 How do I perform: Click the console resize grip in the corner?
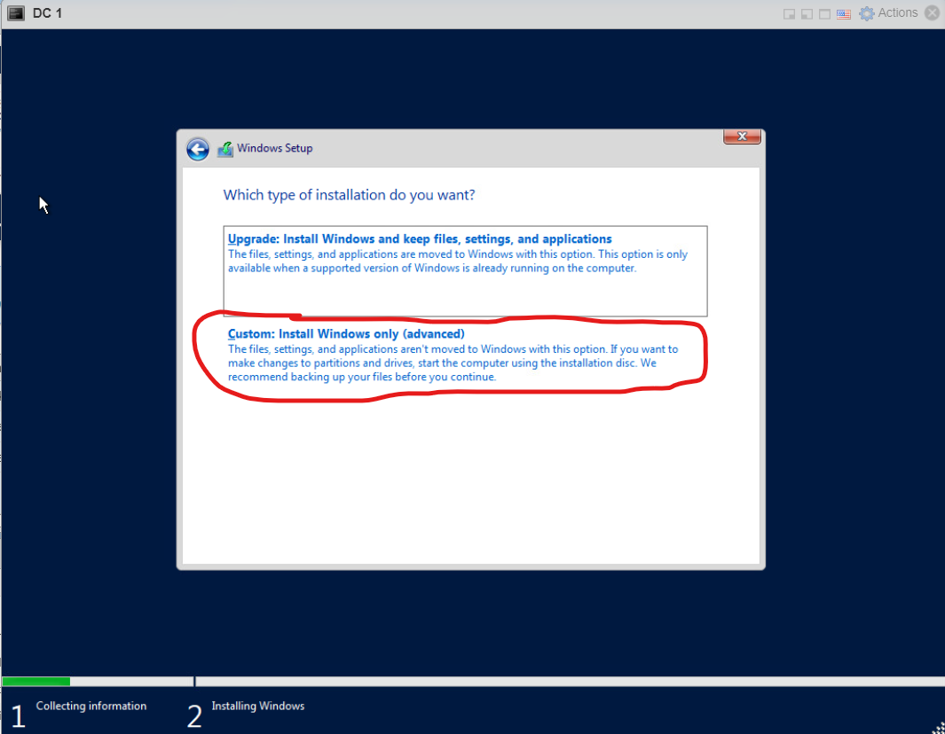pos(939,728)
